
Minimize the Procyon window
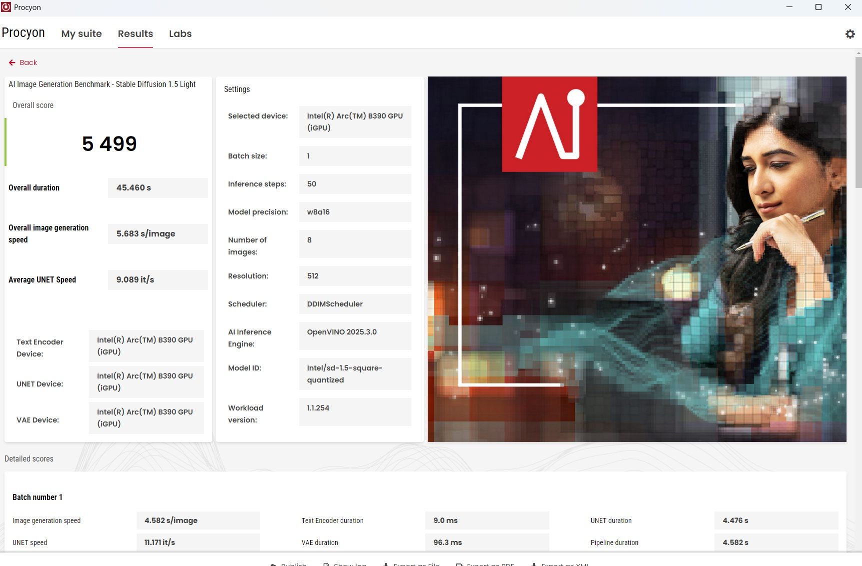(789, 7)
